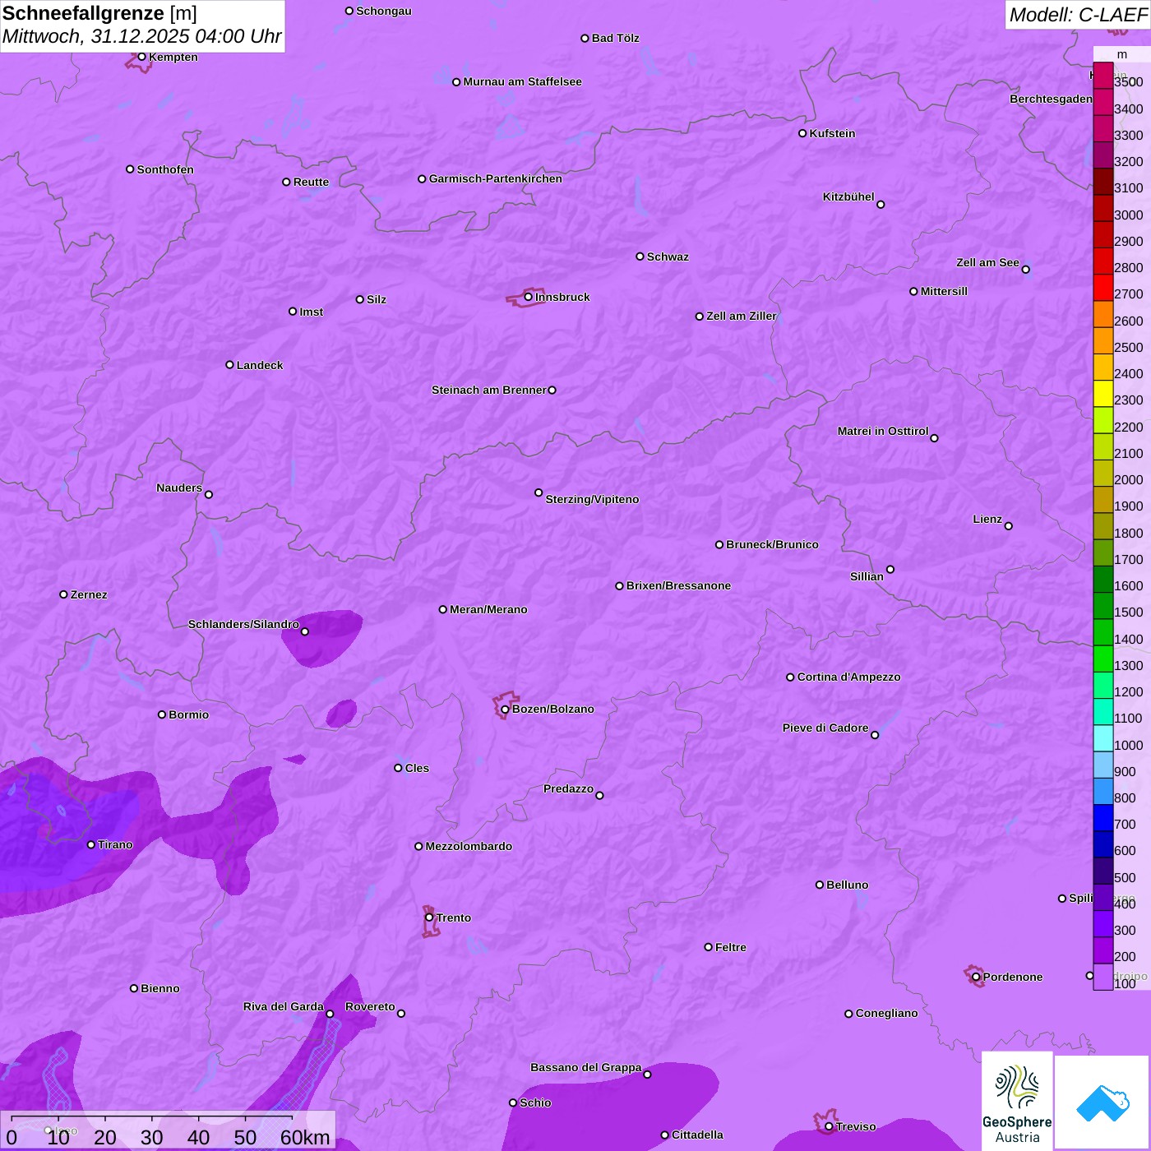Click the Schio label
Image resolution: width=1151 pixels, height=1151 pixels.
click(x=535, y=1102)
